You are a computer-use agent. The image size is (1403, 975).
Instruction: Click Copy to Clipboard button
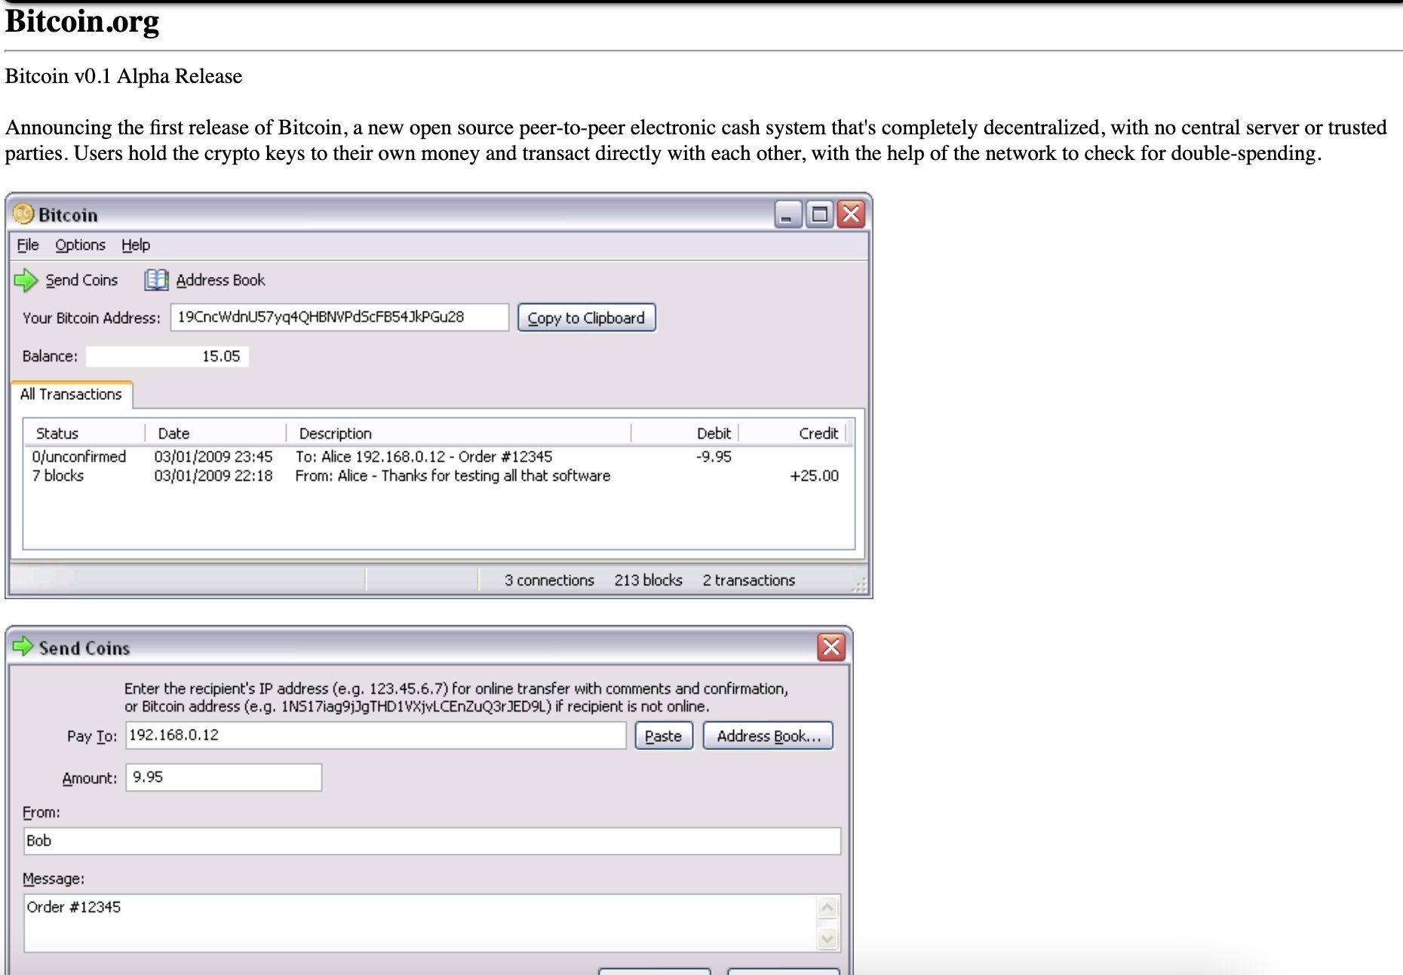pos(586,318)
